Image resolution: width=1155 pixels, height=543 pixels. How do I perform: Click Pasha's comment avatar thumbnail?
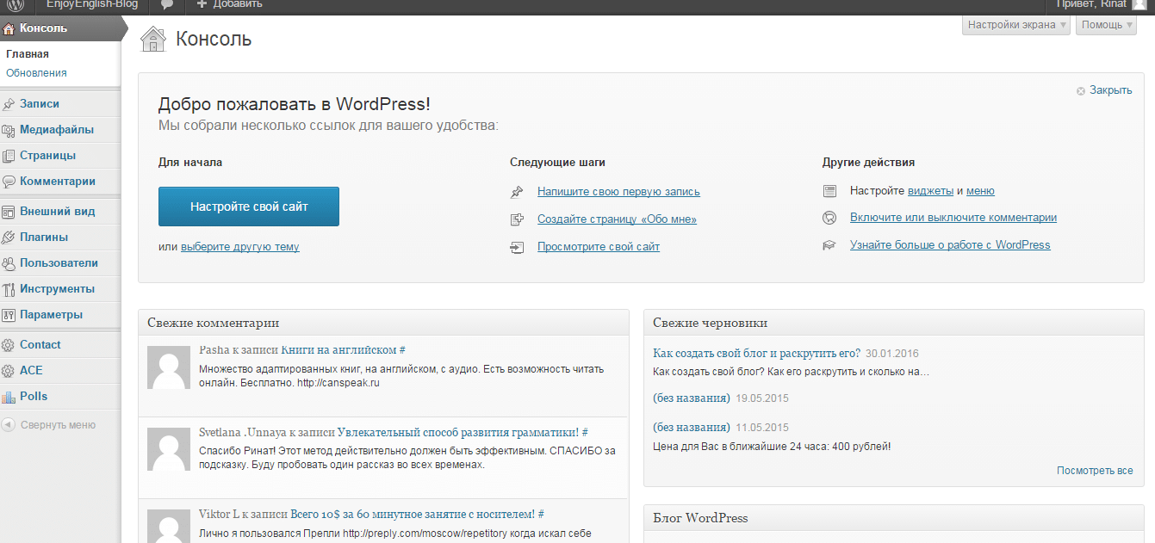pos(169,368)
